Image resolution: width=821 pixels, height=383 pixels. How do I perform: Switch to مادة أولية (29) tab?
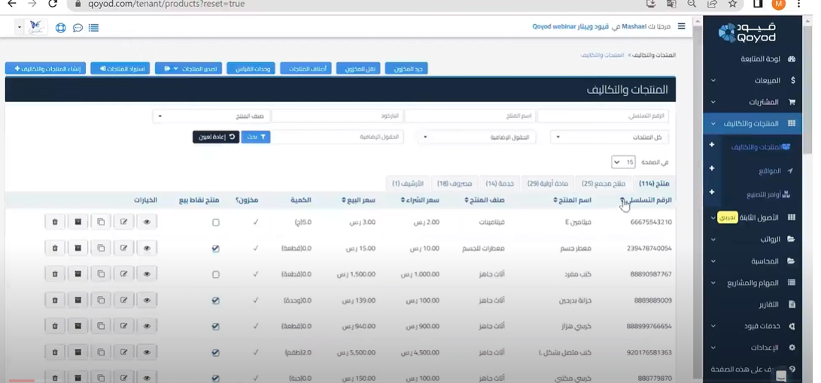pyautogui.click(x=547, y=183)
